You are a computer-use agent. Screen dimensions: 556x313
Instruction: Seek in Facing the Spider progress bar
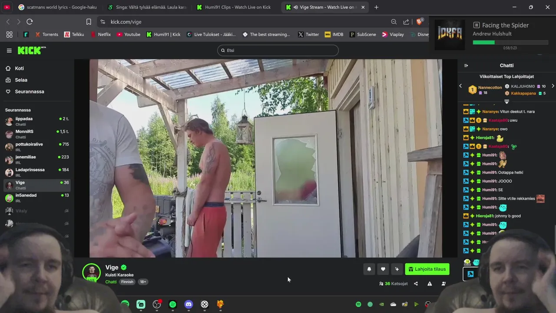tap(510, 43)
